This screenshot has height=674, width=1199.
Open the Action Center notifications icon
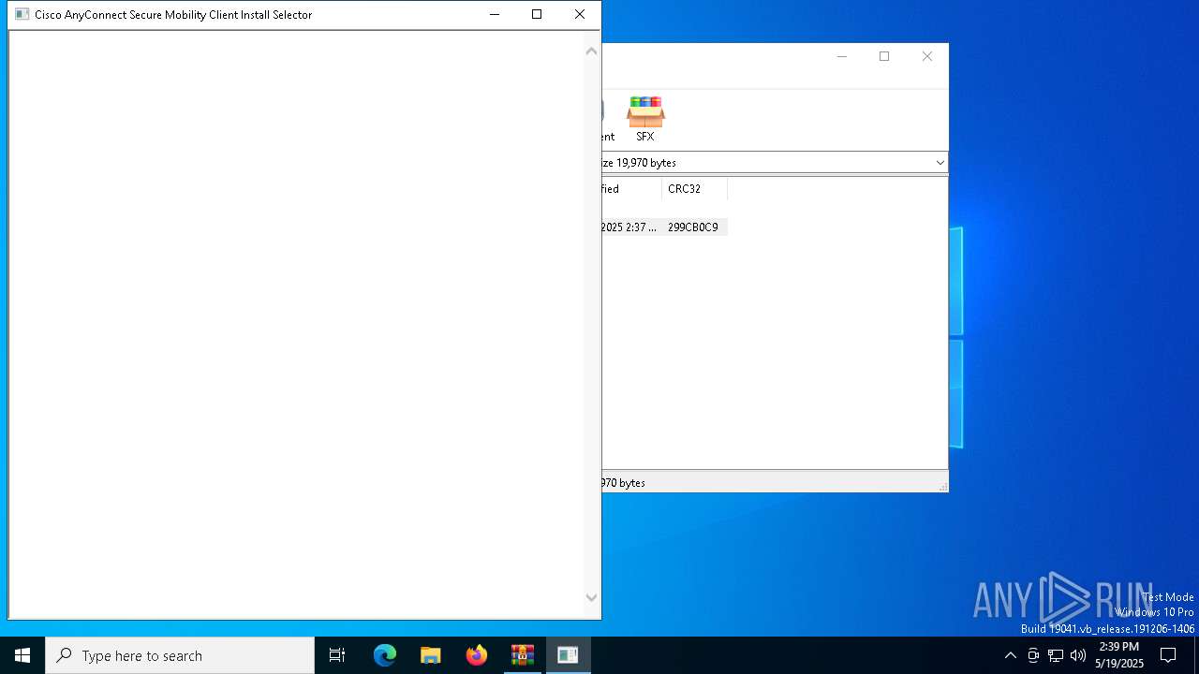pyautogui.click(x=1168, y=655)
